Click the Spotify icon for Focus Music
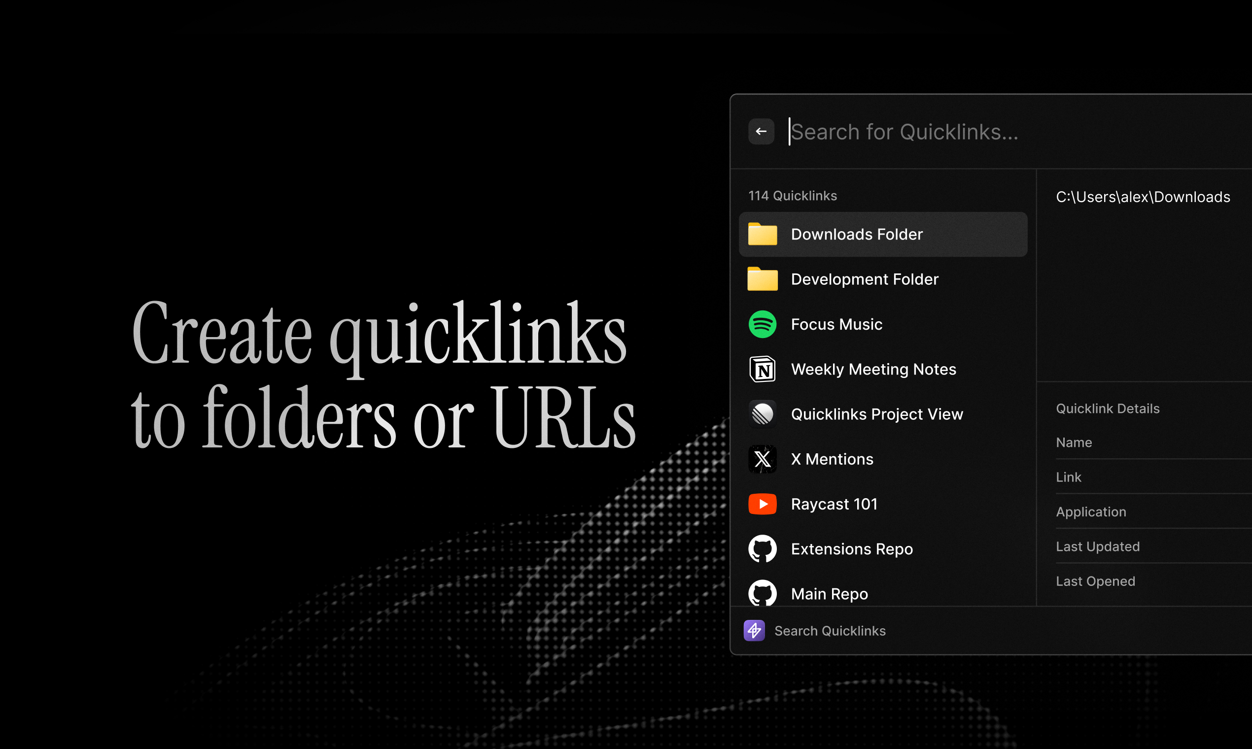Screen dimensions: 1252x749 (762, 324)
